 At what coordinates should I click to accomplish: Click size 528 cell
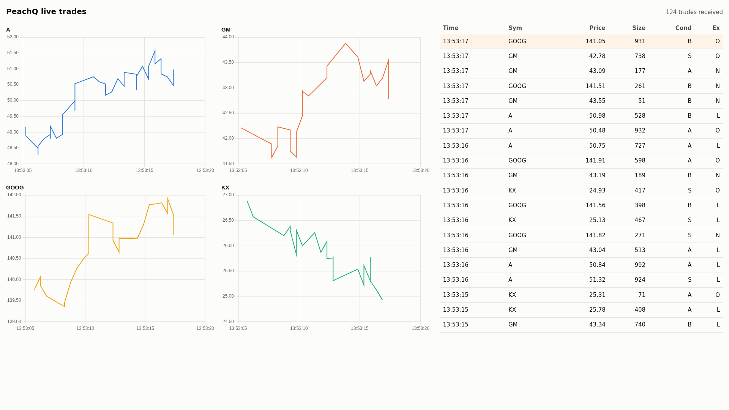click(x=640, y=116)
